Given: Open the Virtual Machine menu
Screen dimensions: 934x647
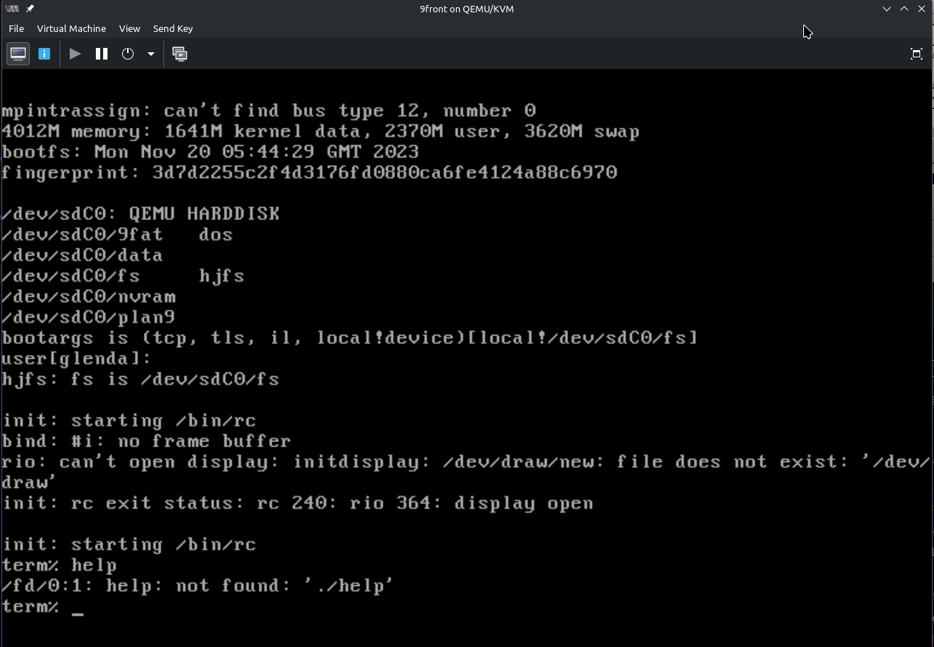Looking at the screenshot, I should point(71,28).
